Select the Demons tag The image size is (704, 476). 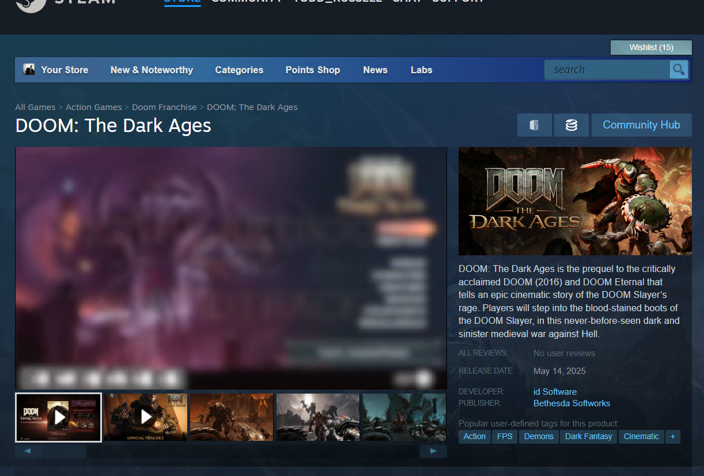coord(539,437)
